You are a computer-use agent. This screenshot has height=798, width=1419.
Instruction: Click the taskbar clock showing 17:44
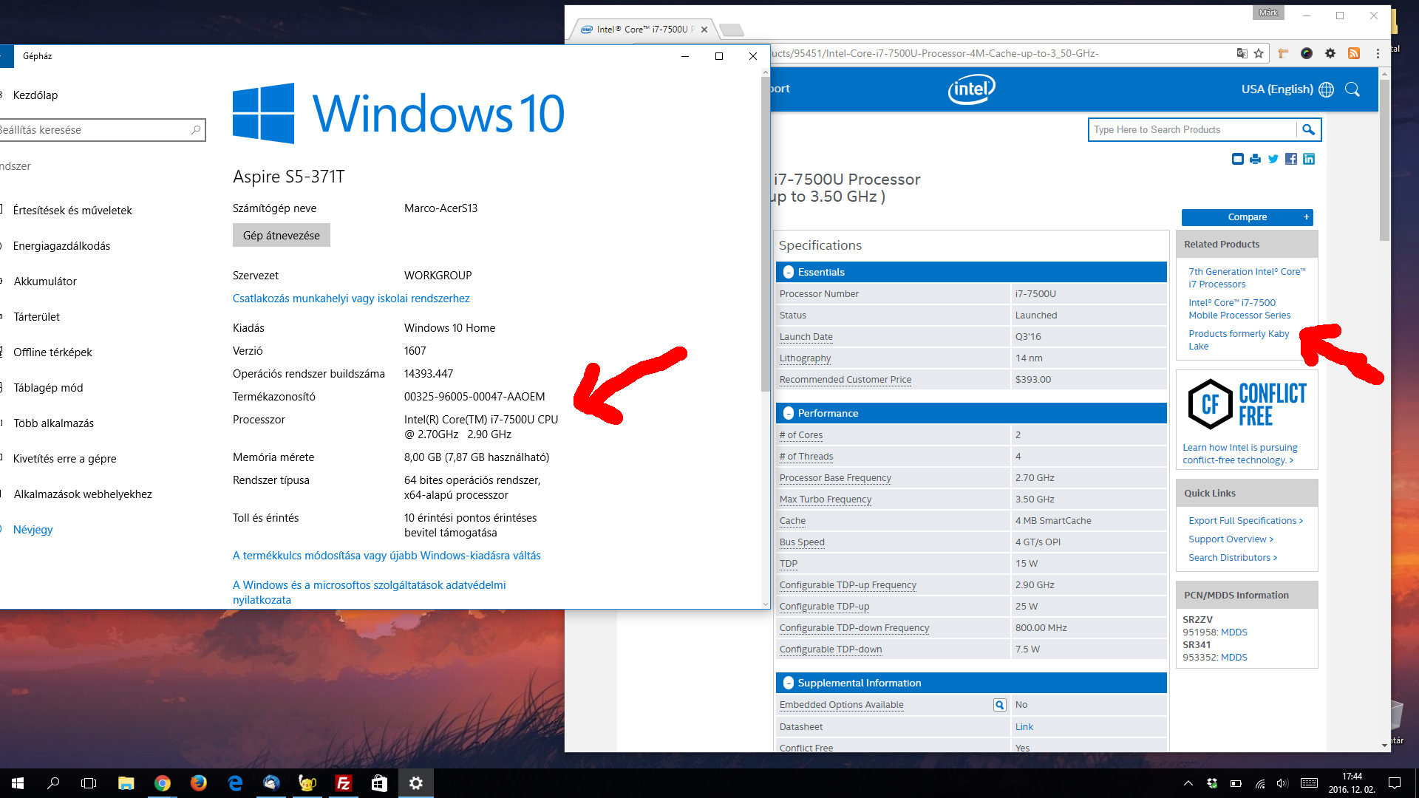tap(1352, 783)
